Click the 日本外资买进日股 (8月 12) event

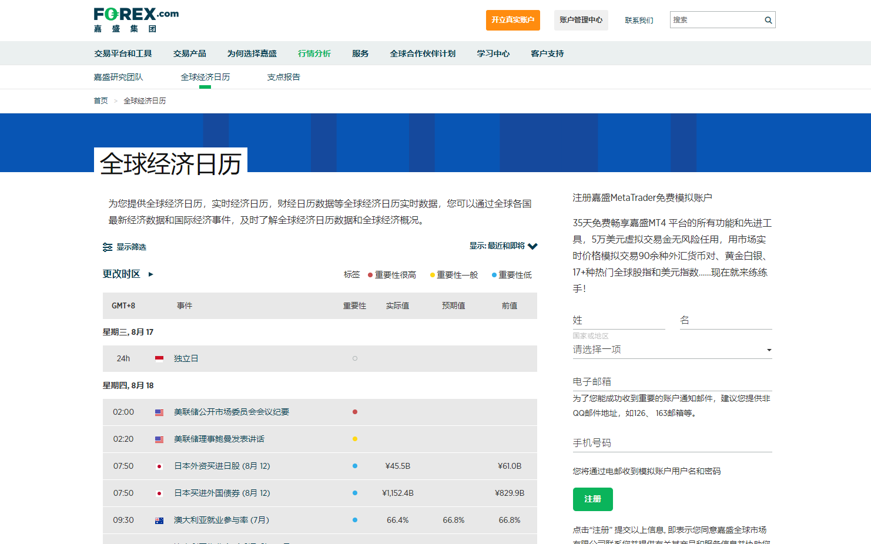(x=222, y=466)
